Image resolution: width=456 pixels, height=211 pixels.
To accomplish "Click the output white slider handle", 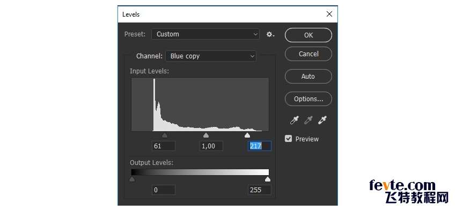I will point(268,179).
